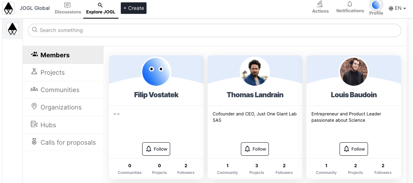This screenshot has height=183, width=413.
Task: Click the + Create button
Action: click(133, 8)
